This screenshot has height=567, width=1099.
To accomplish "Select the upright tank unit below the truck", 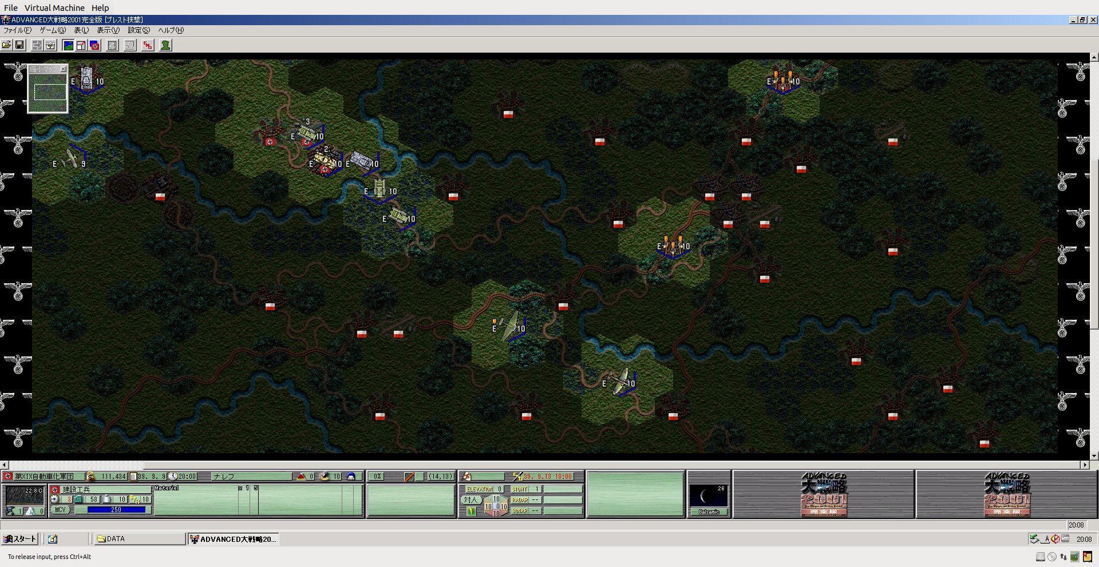I will click(x=379, y=188).
